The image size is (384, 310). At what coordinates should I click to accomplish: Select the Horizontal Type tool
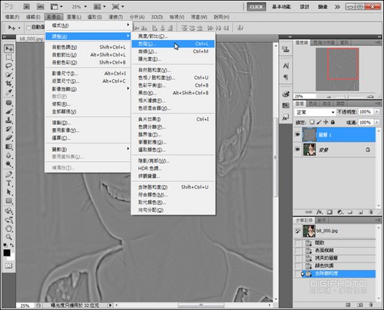(x=9, y=183)
